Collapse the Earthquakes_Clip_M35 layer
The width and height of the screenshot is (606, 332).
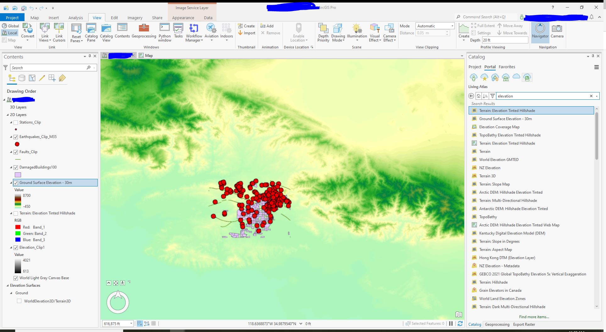tap(10, 137)
